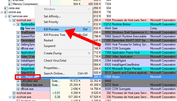This screenshot has height=101, width=177.
Task: Click the csrss.exe process icon
Action: [x=6, y=8]
